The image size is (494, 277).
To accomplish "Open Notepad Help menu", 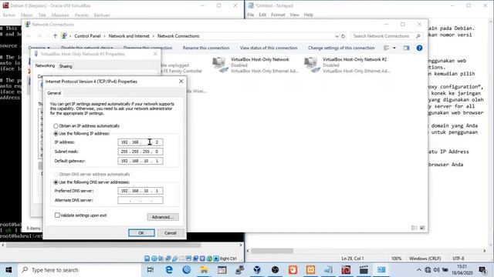I will (309, 15).
